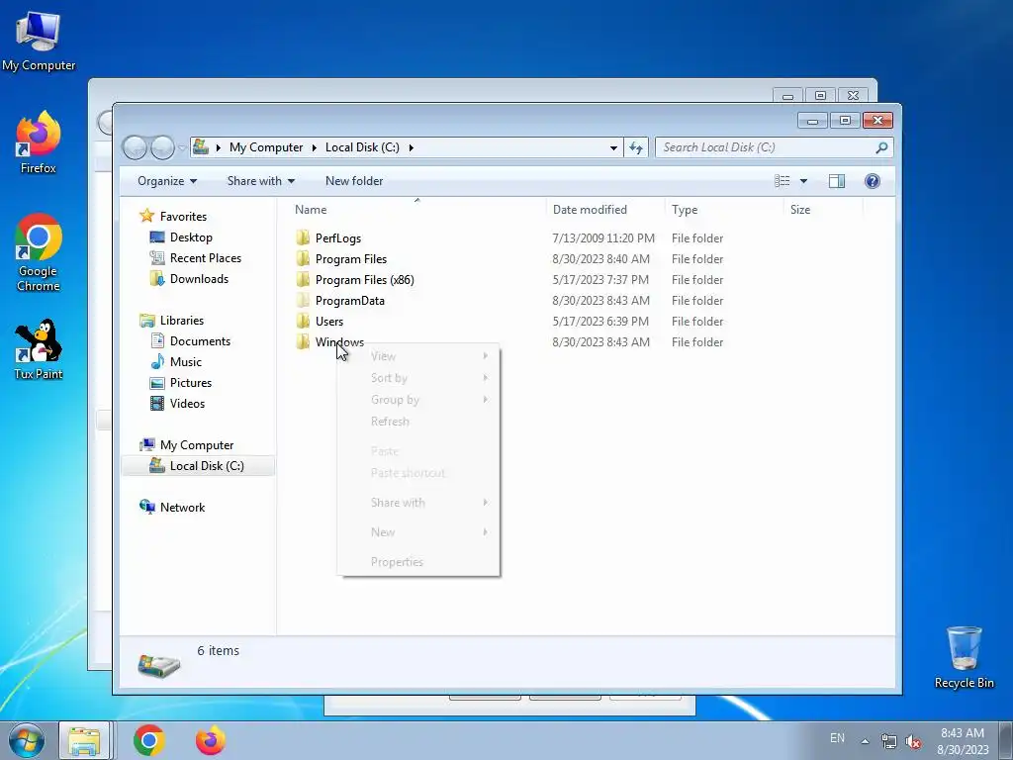Screen dimensions: 1013x760
Task: Open the Start menu orb
Action: pos(27,740)
